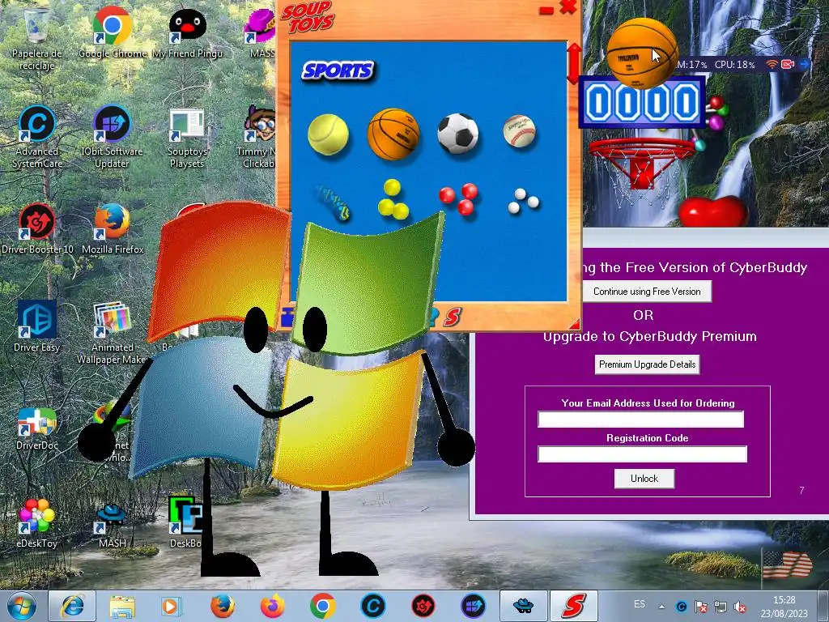Click the red vertical scroll arrow in Soup Toys
The image size is (829, 622).
click(574, 63)
